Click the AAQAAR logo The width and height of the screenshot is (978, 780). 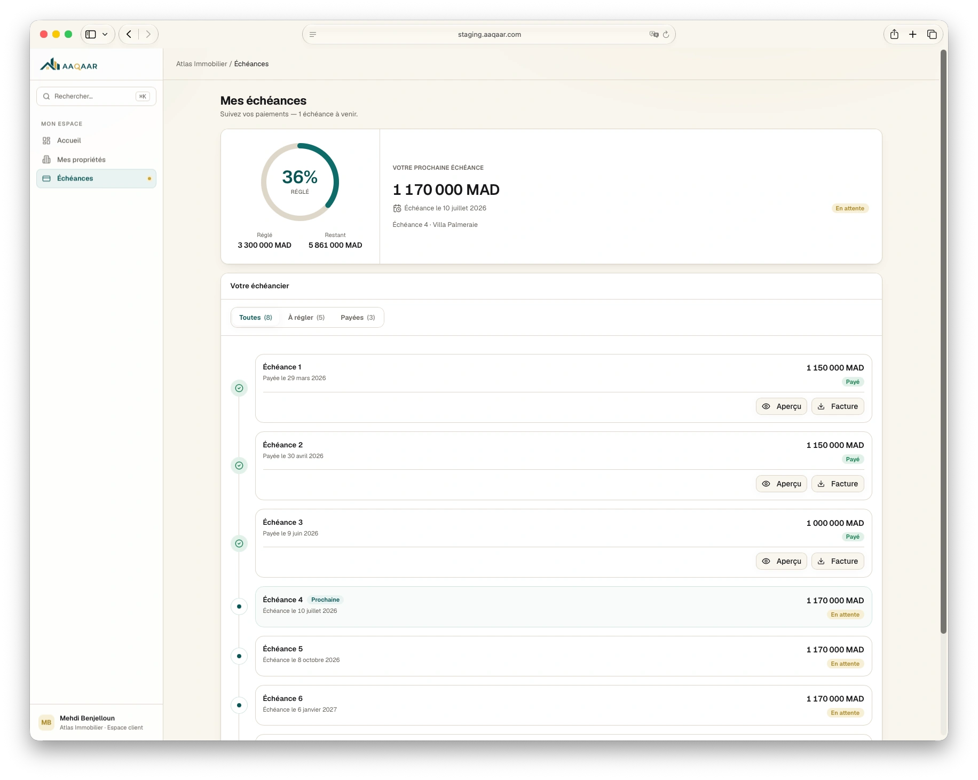(69, 65)
